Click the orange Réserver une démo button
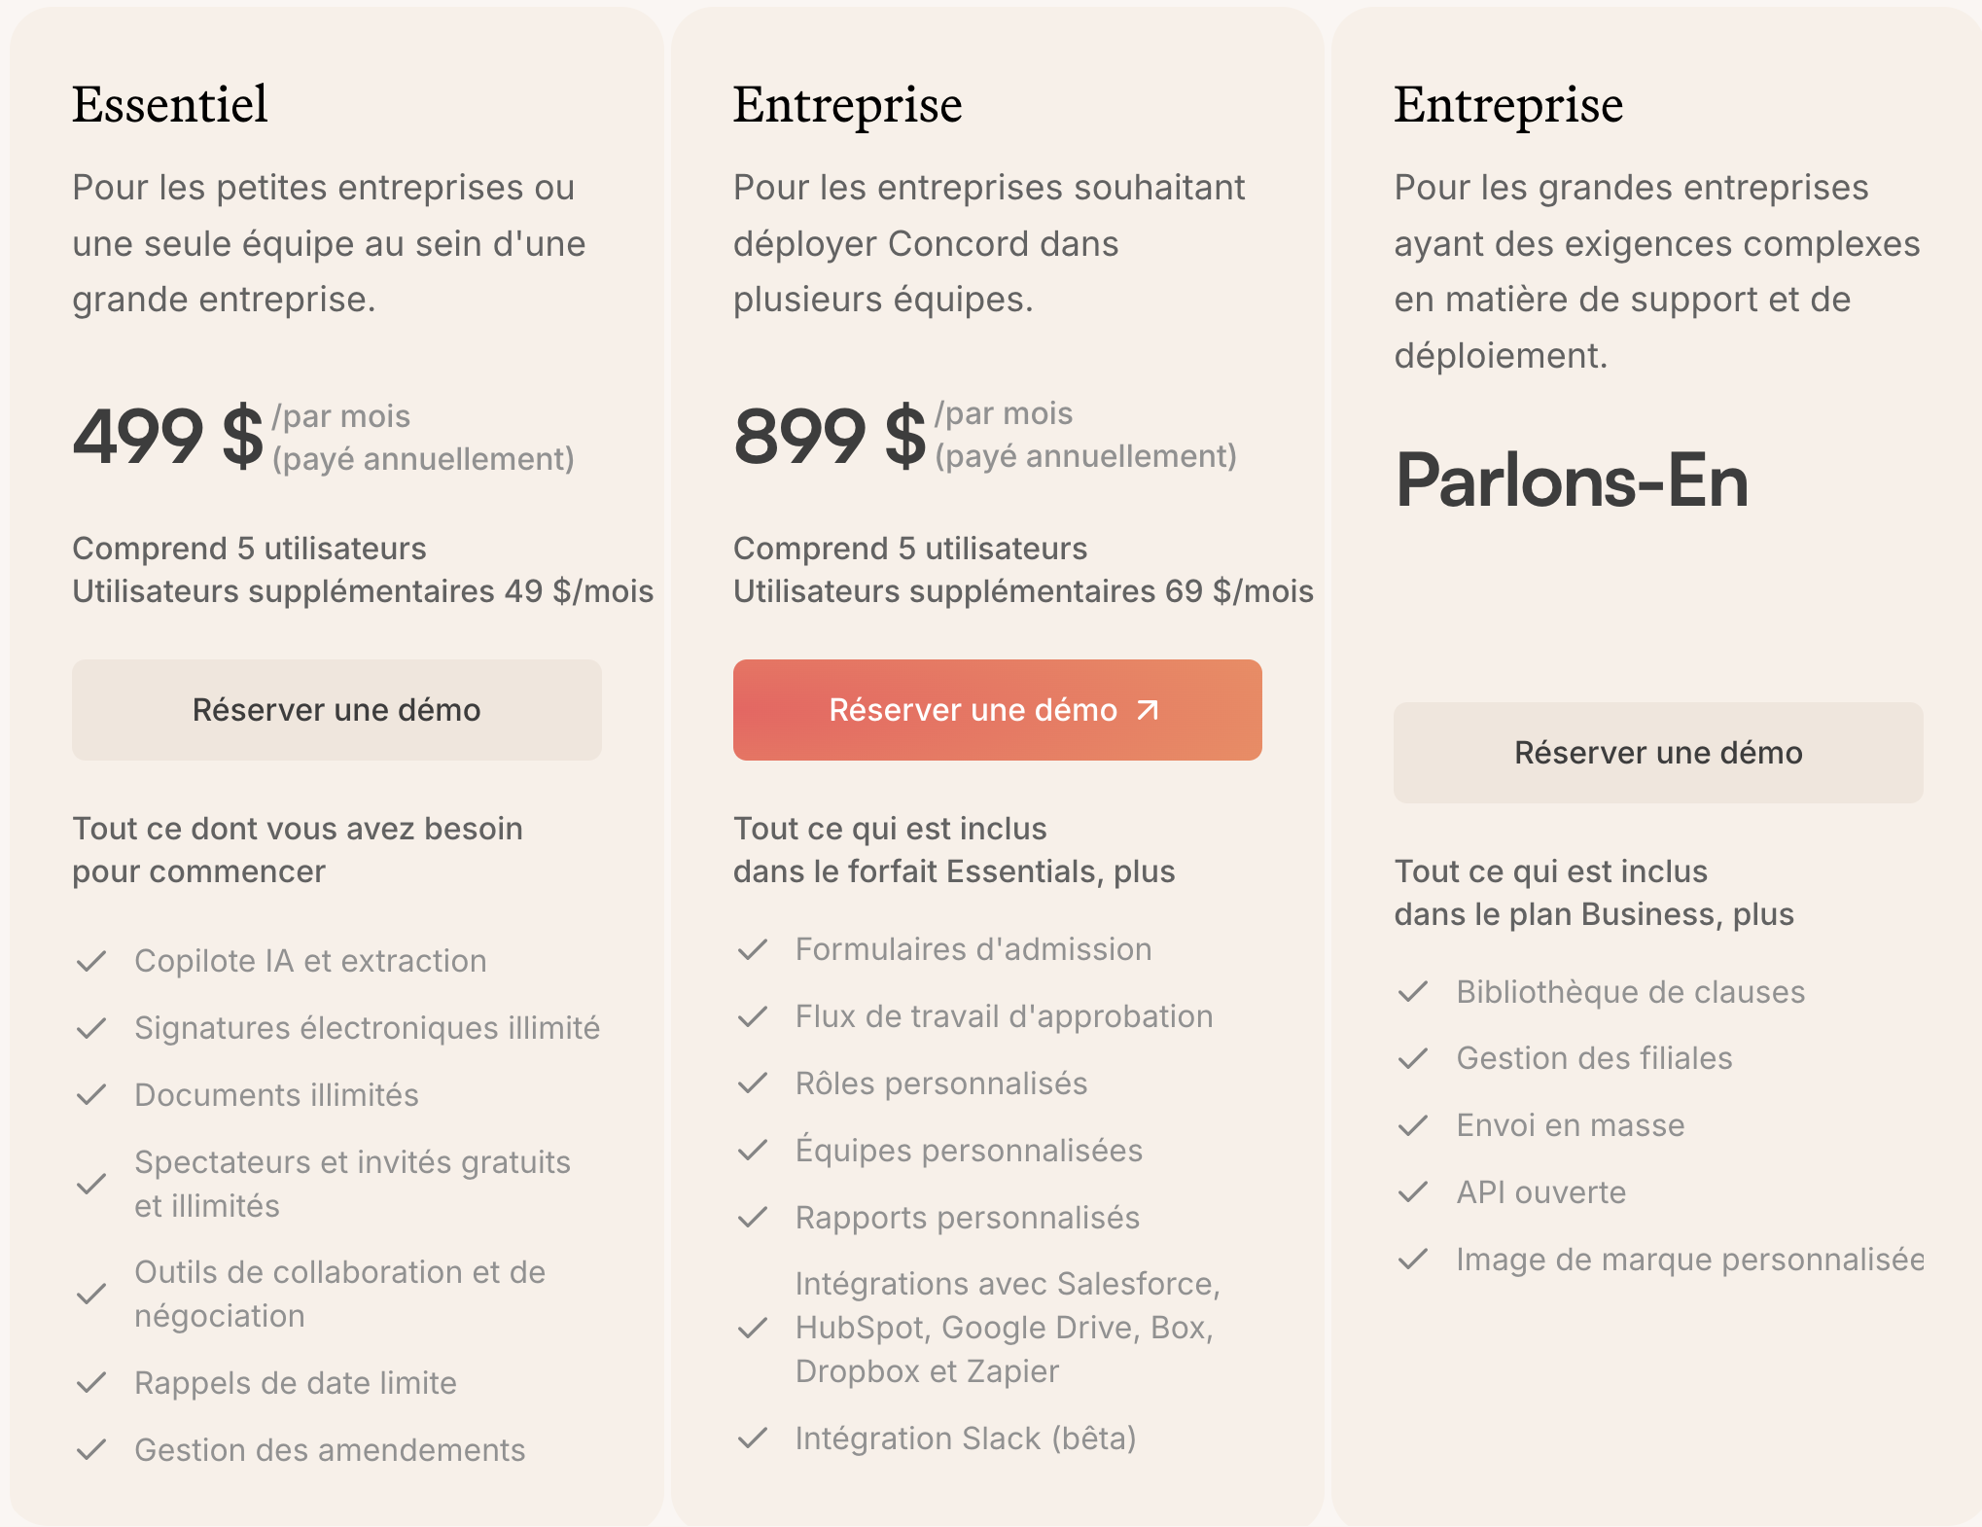This screenshot has width=1982, height=1527. [x=997, y=710]
